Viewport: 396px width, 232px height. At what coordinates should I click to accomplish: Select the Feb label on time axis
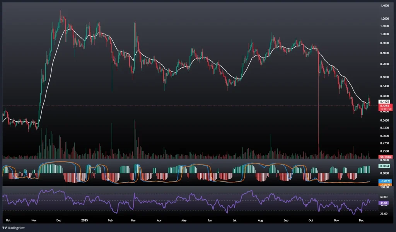click(x=110, y=220)
